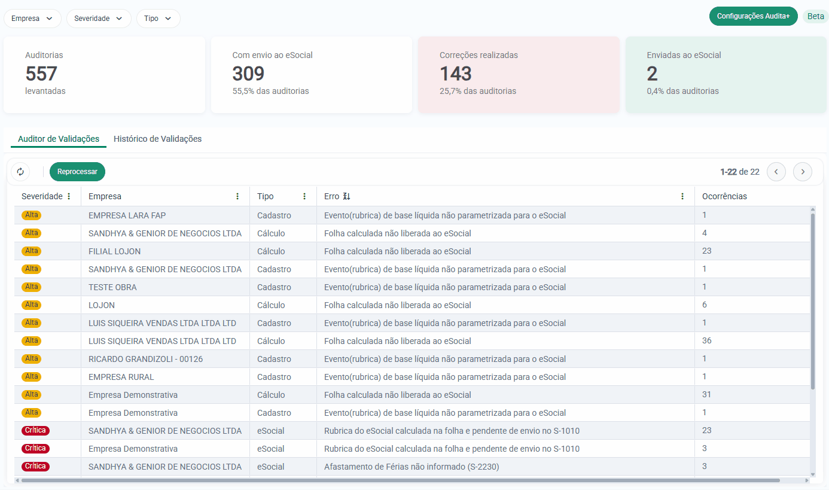Image resolution: width=829 pixels, height=490 pixels.
Task: Open the Com envio ao eSocial card
Action: point(312,75)
